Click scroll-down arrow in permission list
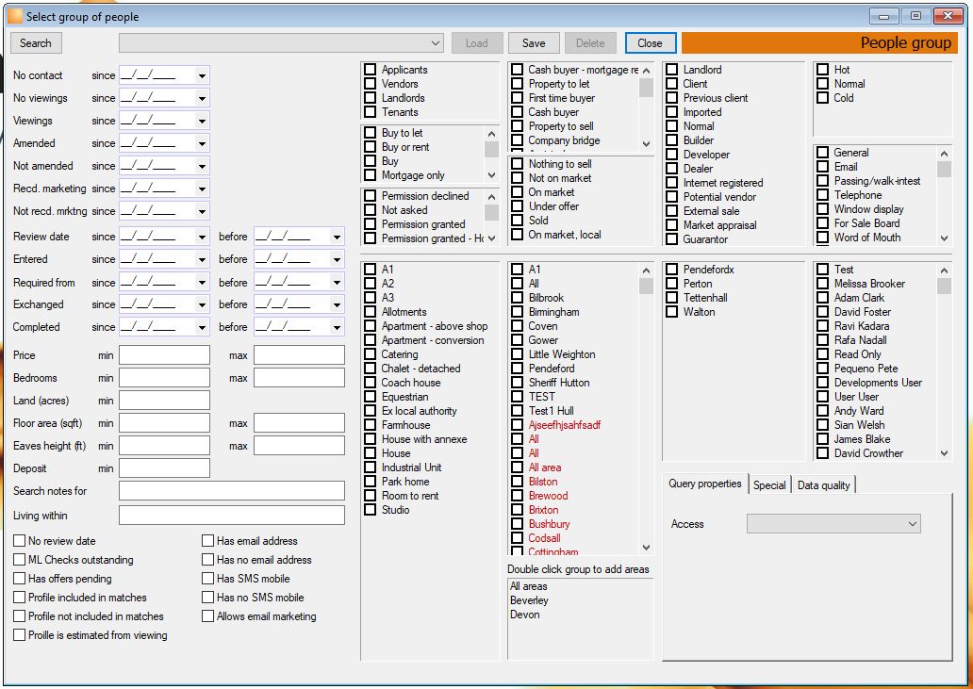This screenshot has width=973, height=689. tap(491, 238)
